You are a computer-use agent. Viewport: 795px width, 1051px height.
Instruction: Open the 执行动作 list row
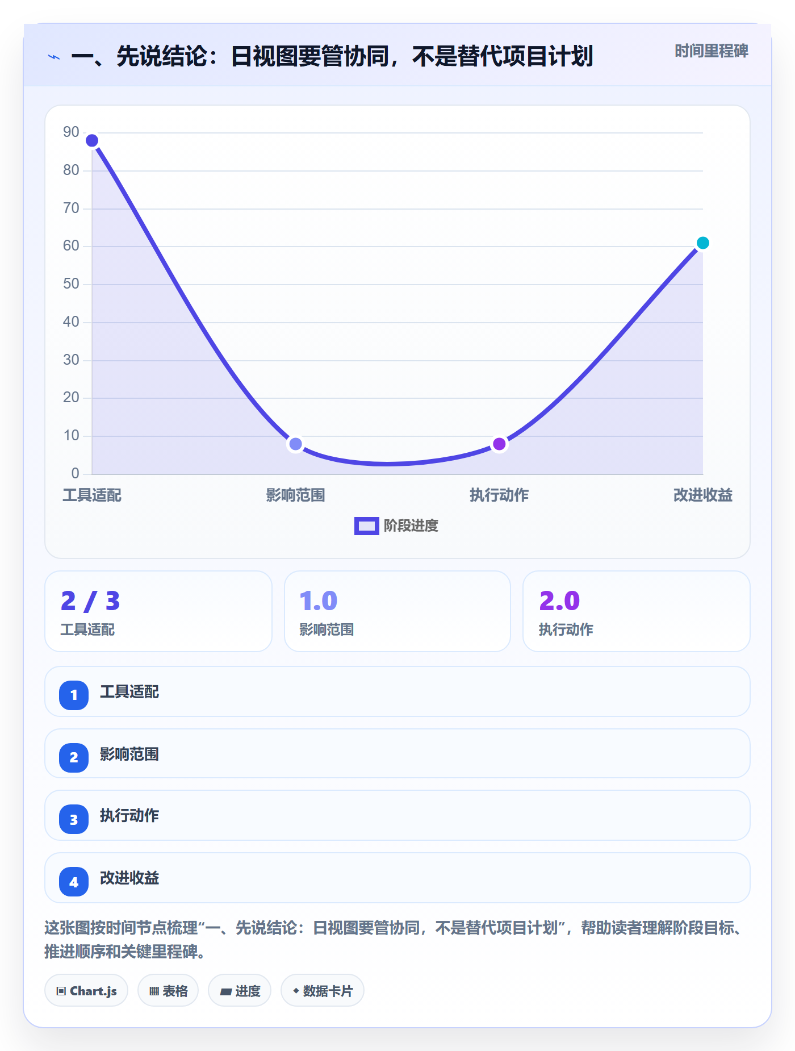pos(397,815)
